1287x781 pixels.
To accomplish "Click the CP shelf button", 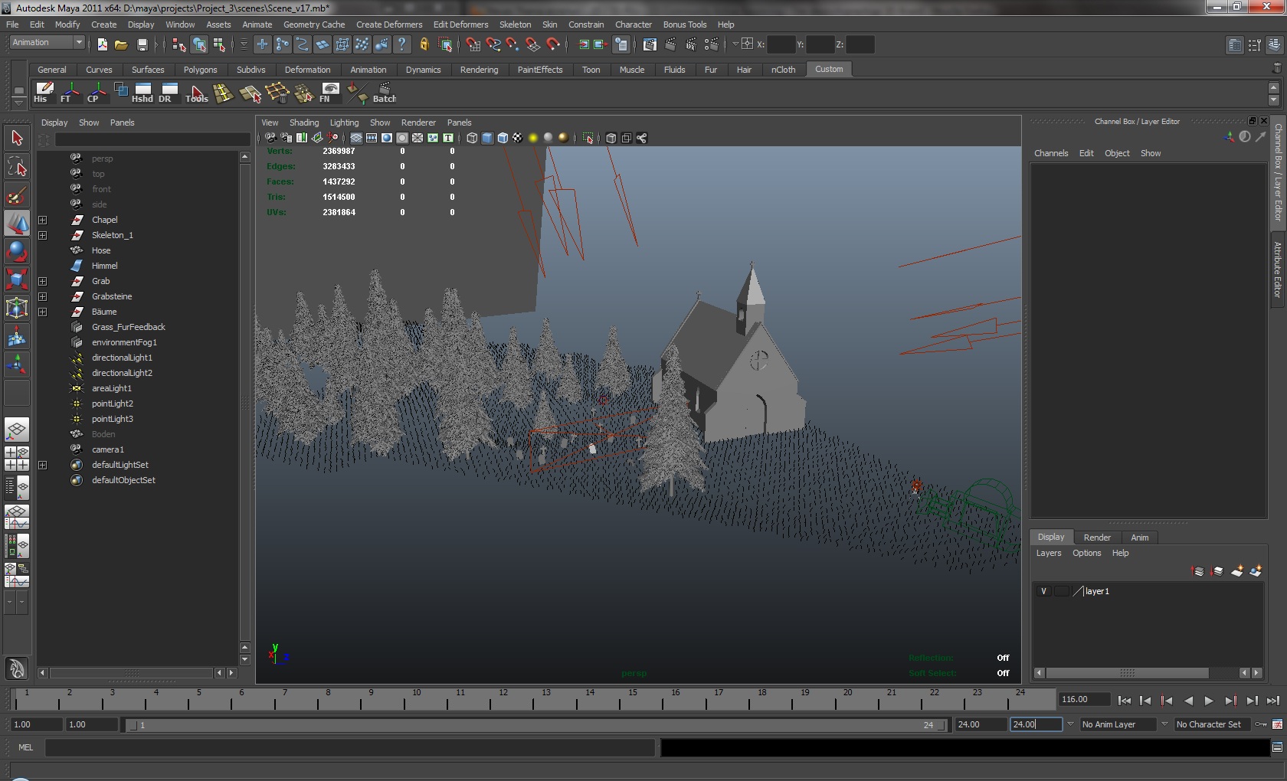I will (x=95, y=93).
